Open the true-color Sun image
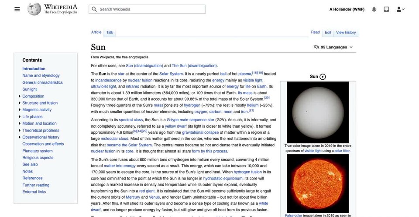Screen dimensions: 419x217 [x=318, y=112]
